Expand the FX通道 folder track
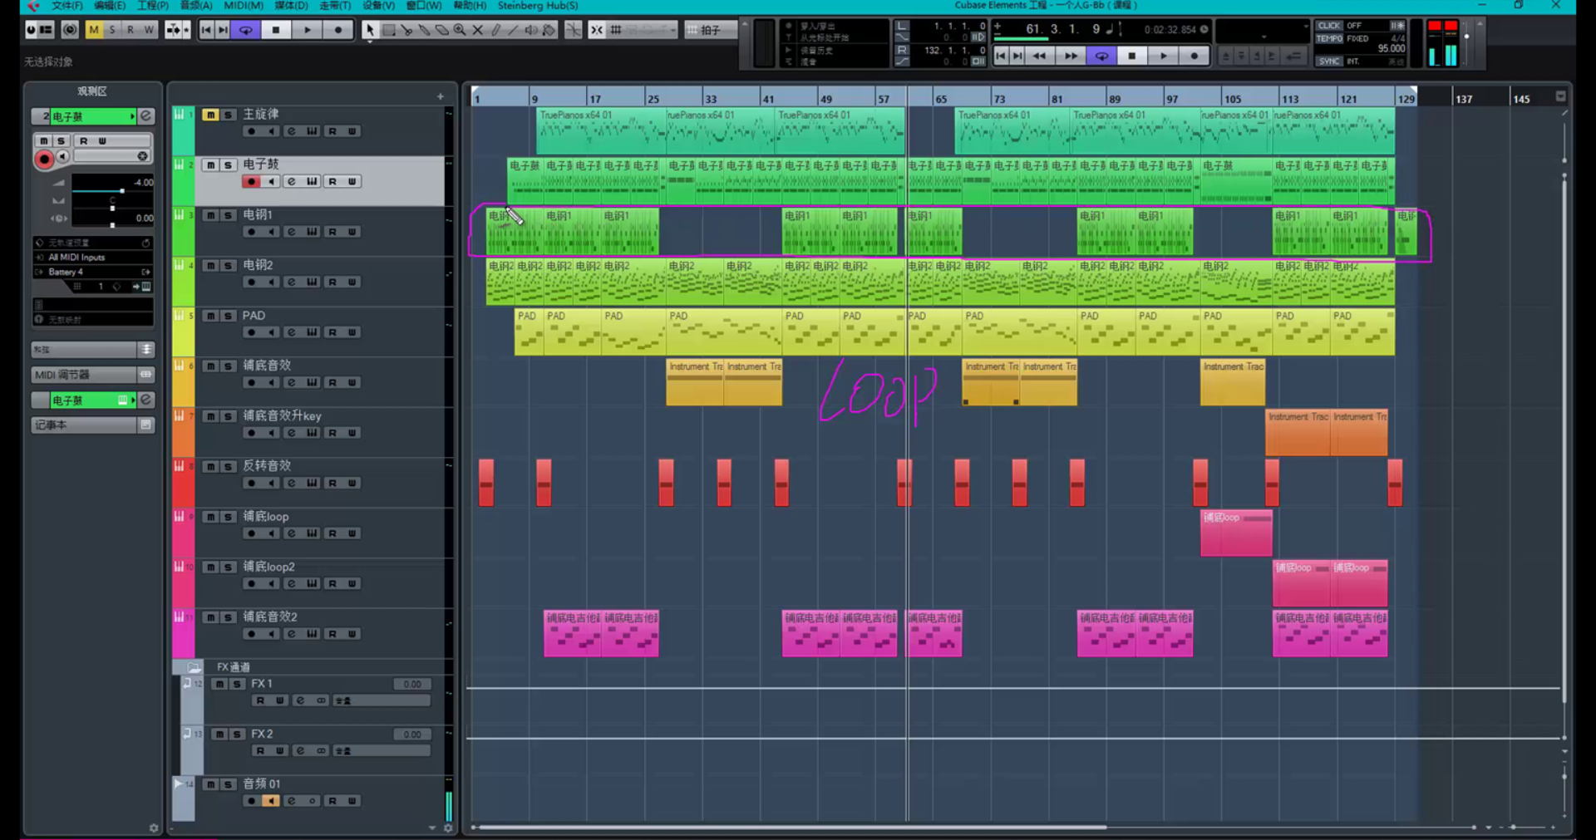1596x840 pixels. click(194, 667)
